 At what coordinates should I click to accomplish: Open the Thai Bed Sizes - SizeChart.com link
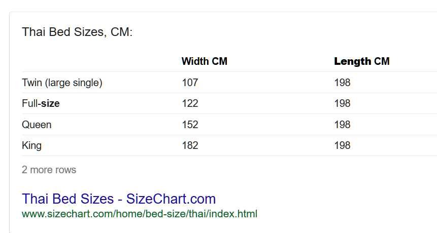coord(119,199)
